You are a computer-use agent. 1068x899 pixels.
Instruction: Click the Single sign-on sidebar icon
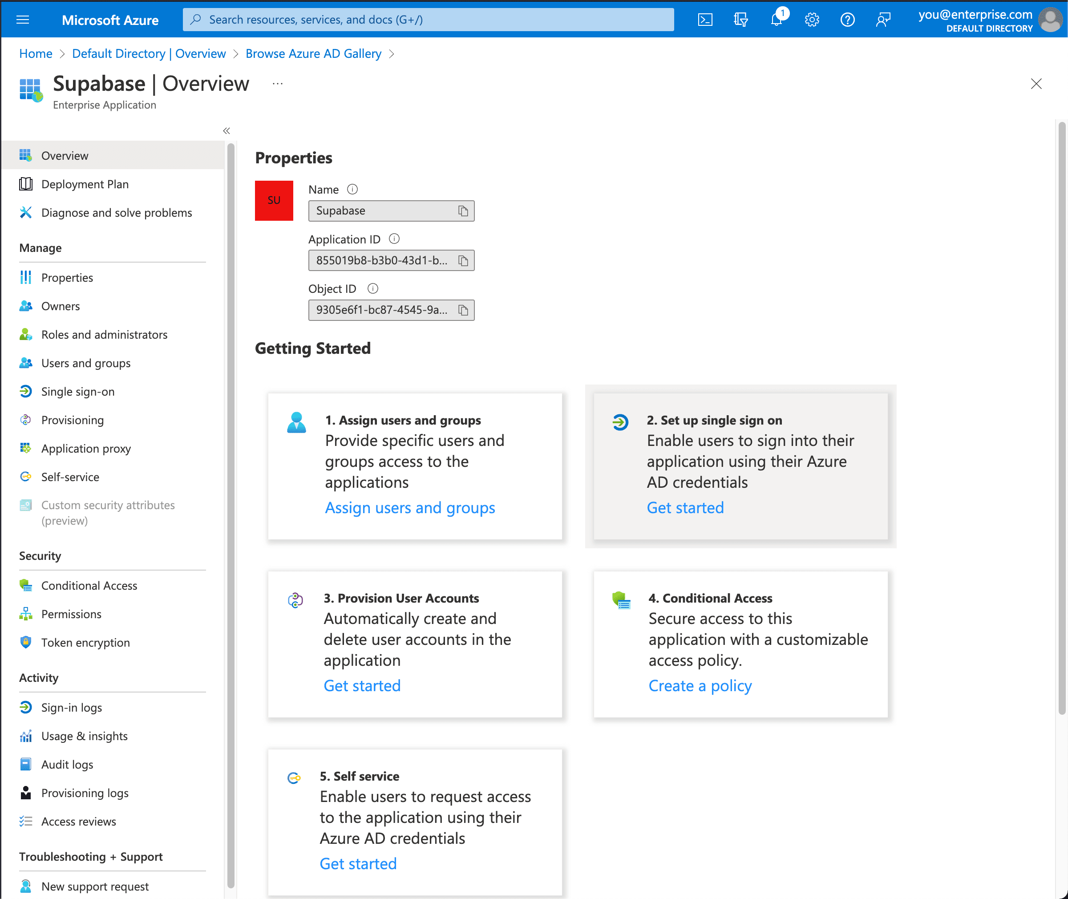click(x=26, y=392)
